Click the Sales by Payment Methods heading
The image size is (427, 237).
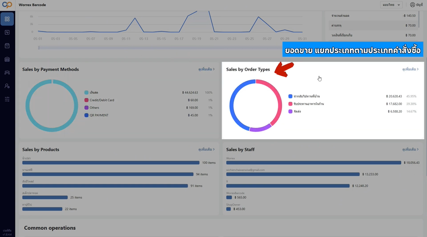pyautogui.click(x=50, y=69)
